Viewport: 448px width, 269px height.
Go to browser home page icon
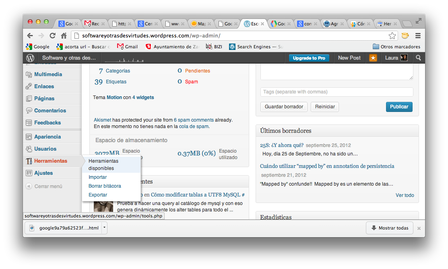(x=64, y=35)
